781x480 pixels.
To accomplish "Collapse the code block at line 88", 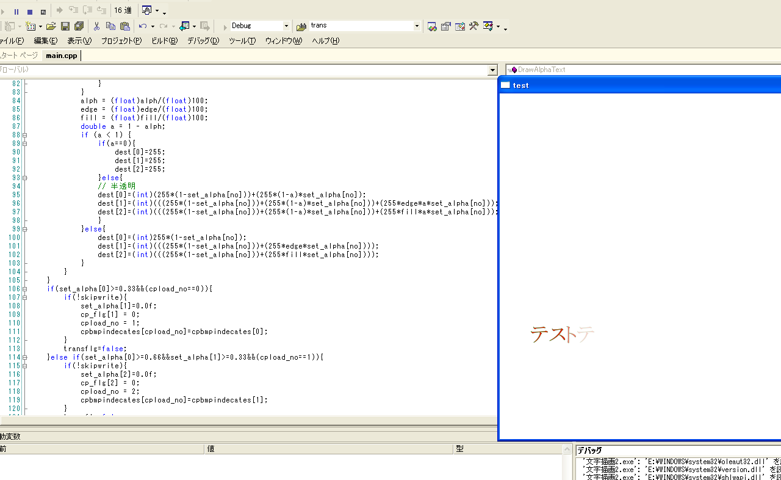I will coord(25,135).
